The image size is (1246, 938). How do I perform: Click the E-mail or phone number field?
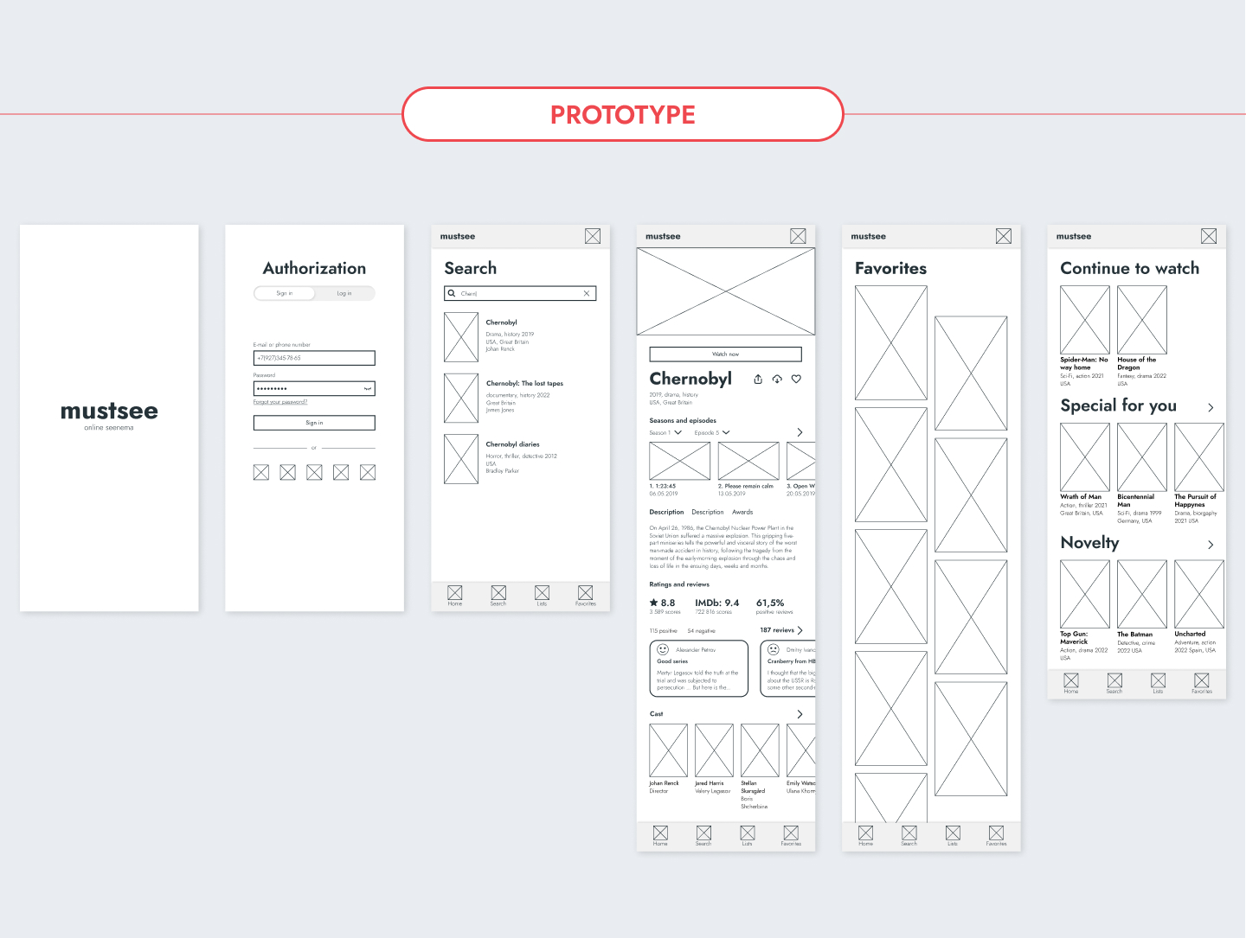[314, 358]
